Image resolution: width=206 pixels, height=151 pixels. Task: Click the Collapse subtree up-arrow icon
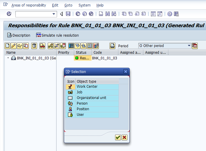tap(84, 46)
